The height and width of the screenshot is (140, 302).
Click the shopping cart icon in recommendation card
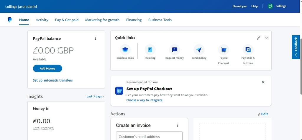(119, 91)
